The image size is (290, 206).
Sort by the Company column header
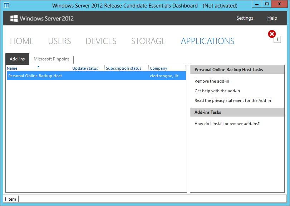[x=167, y=68]
